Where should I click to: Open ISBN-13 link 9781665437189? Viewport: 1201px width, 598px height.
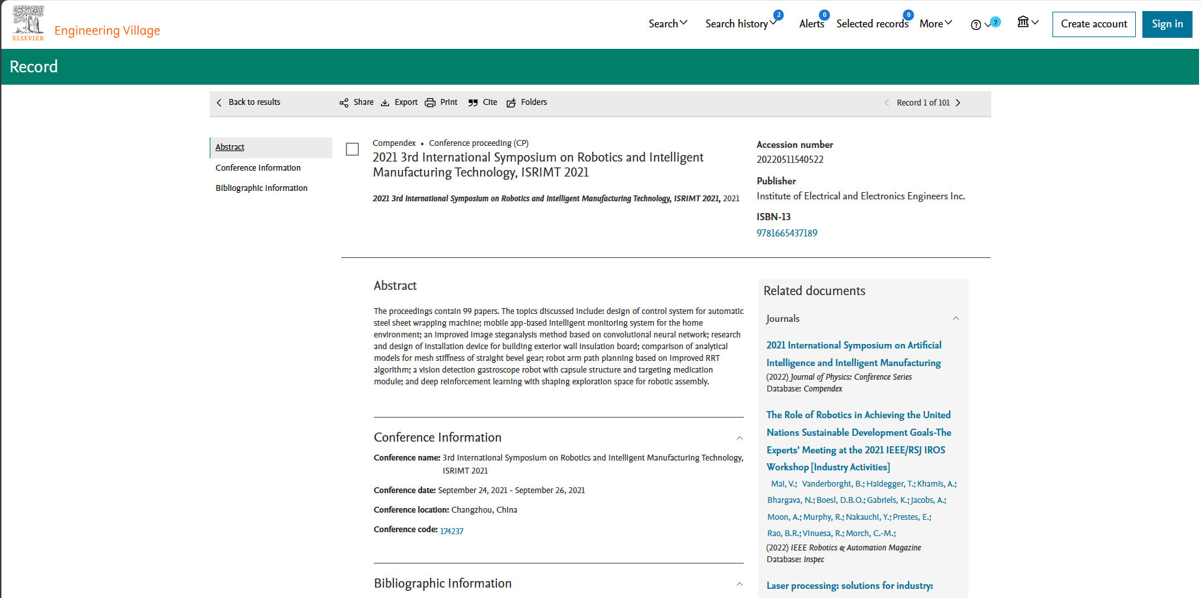pyautogui.click(x=787, y=233)
